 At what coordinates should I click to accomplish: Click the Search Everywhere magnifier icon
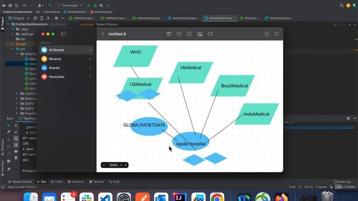point(342,5)
